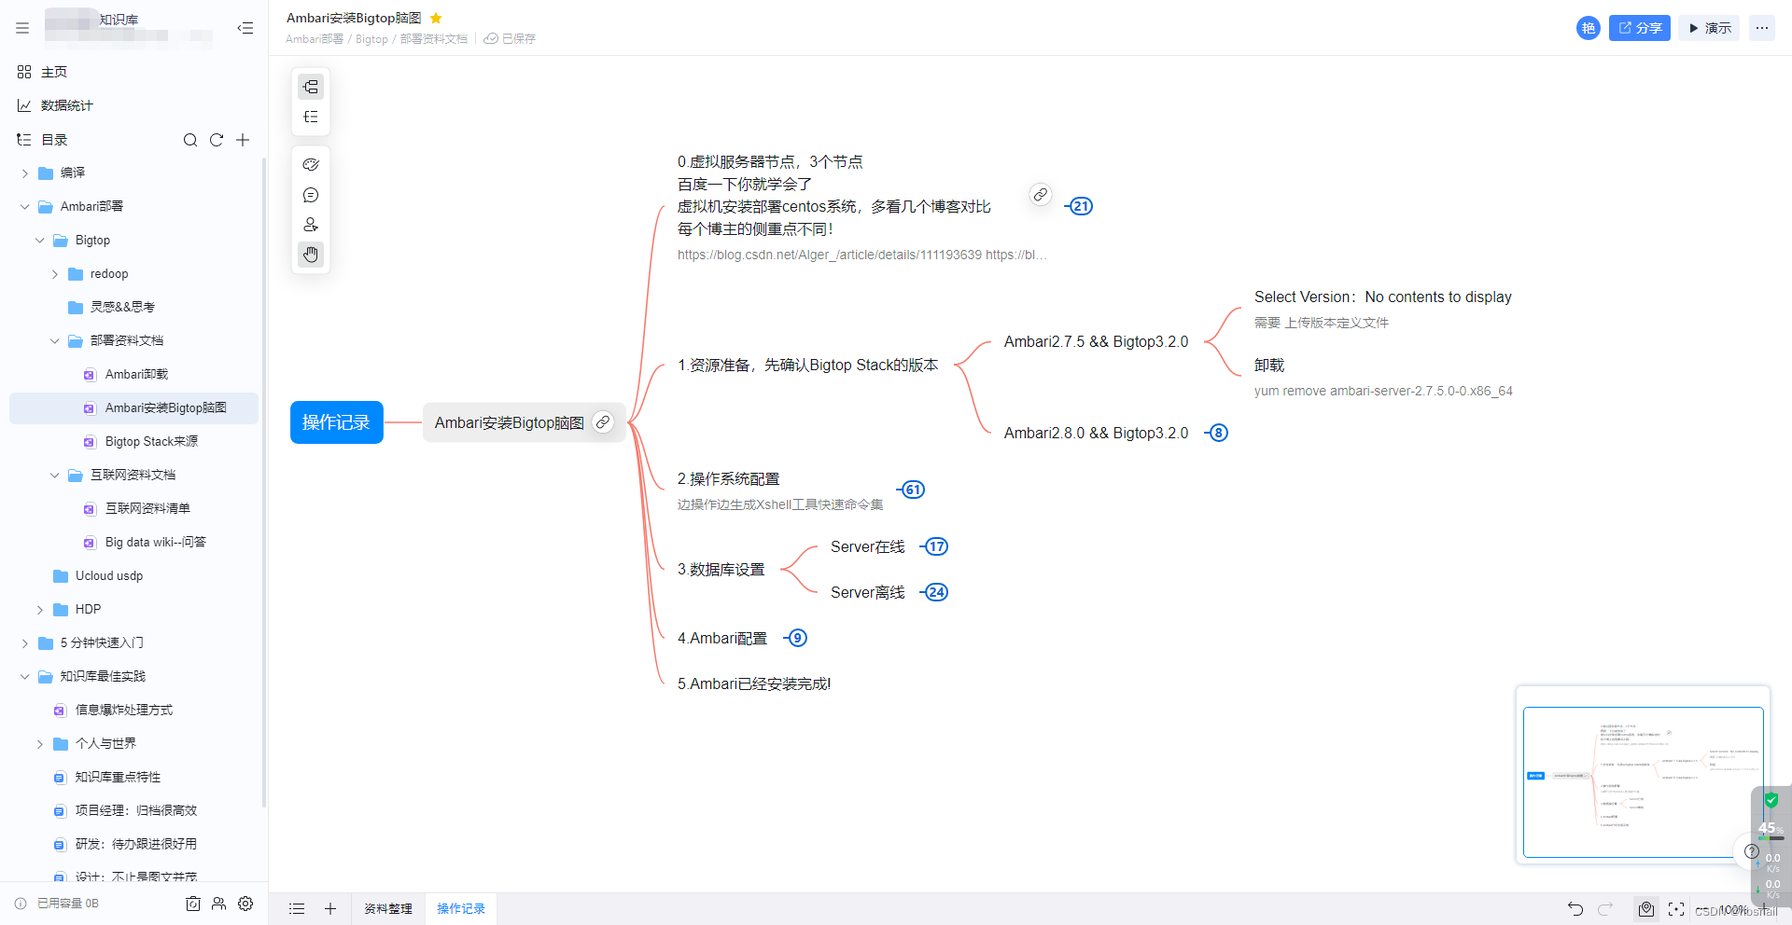Viewport: 1792px width, 925px height.
Task: Open the outline view icon
Action: [311, 117]
